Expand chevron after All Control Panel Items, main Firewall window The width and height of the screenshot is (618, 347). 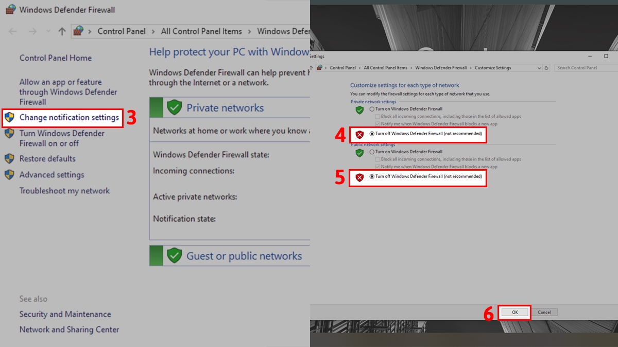pos(250,31)
